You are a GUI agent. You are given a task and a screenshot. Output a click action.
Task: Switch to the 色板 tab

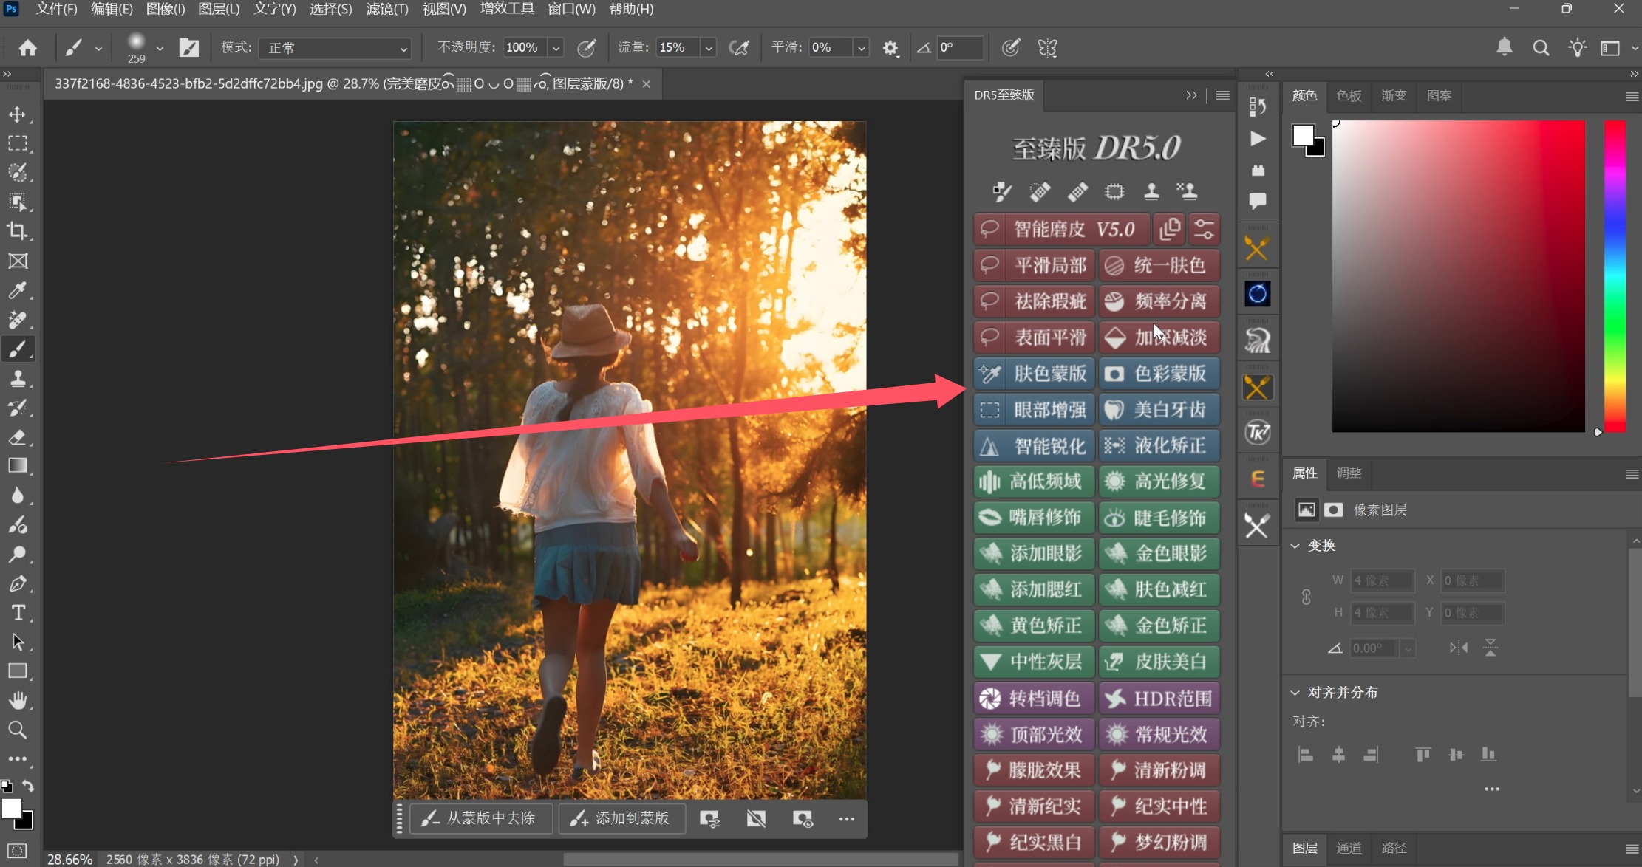tap(1349, 95)
